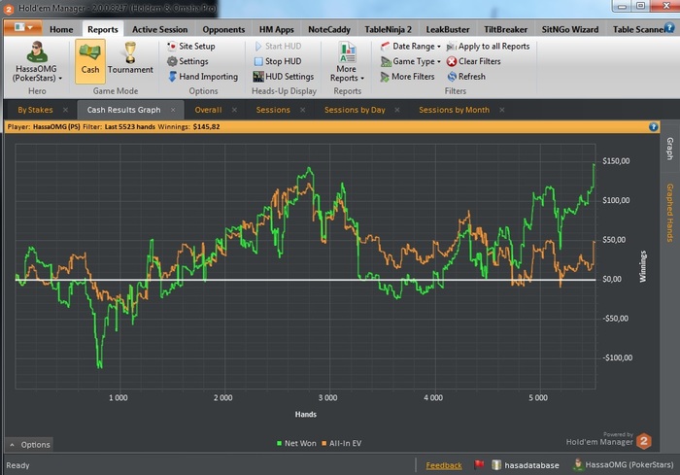
Task: Go to the Opponents tab
Action: (223, 29)
